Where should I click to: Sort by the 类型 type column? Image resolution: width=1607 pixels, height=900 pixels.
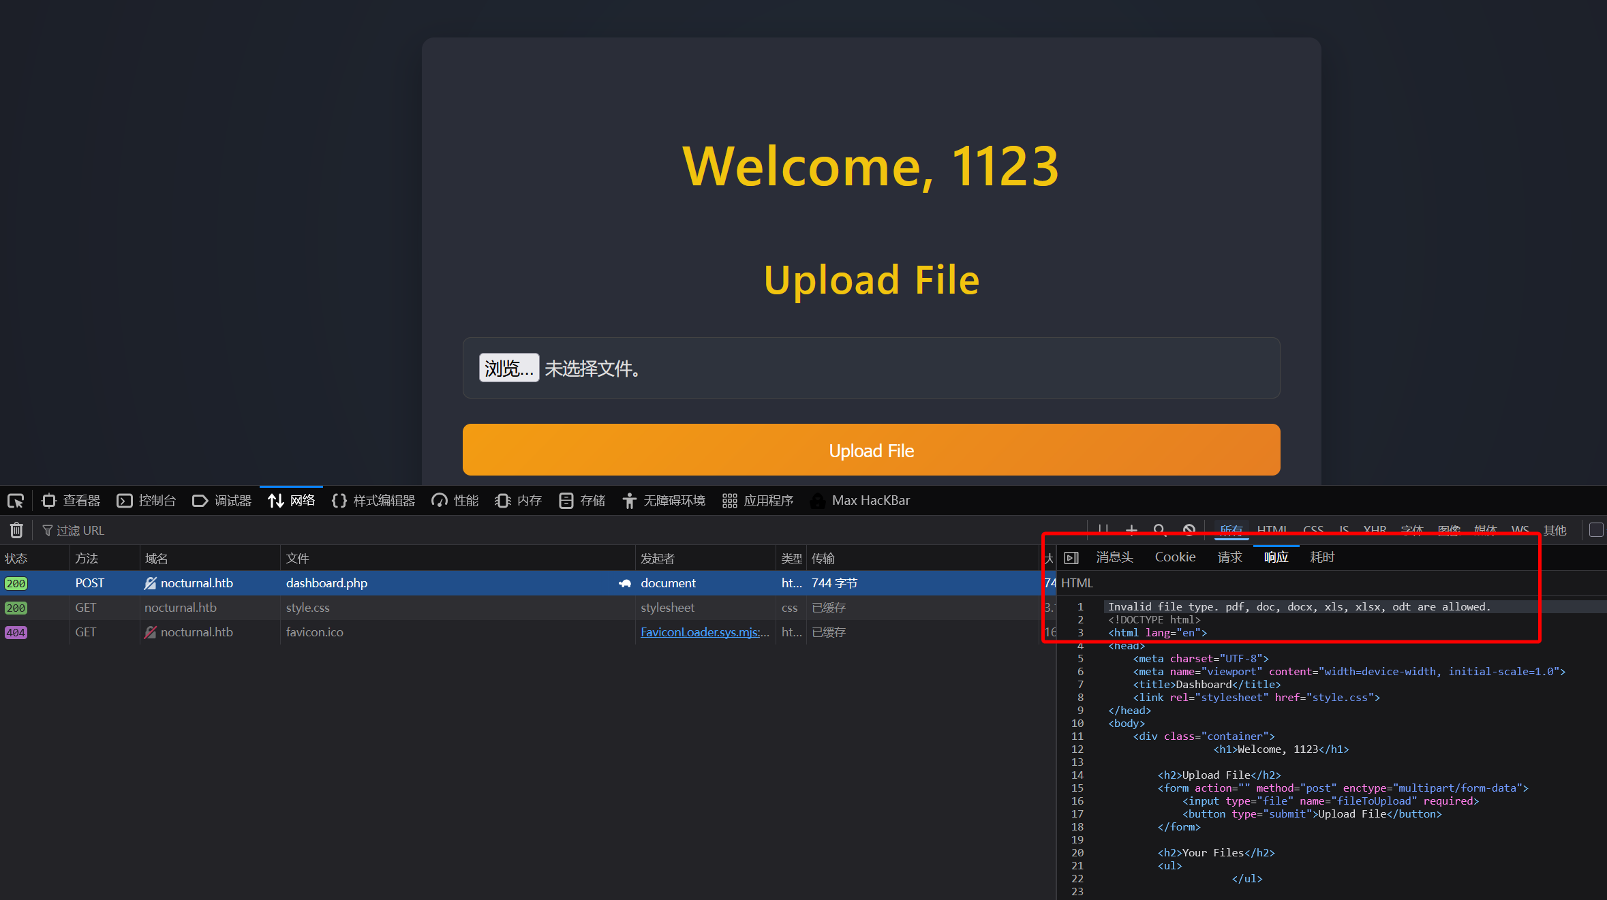[x=791, y=559]
